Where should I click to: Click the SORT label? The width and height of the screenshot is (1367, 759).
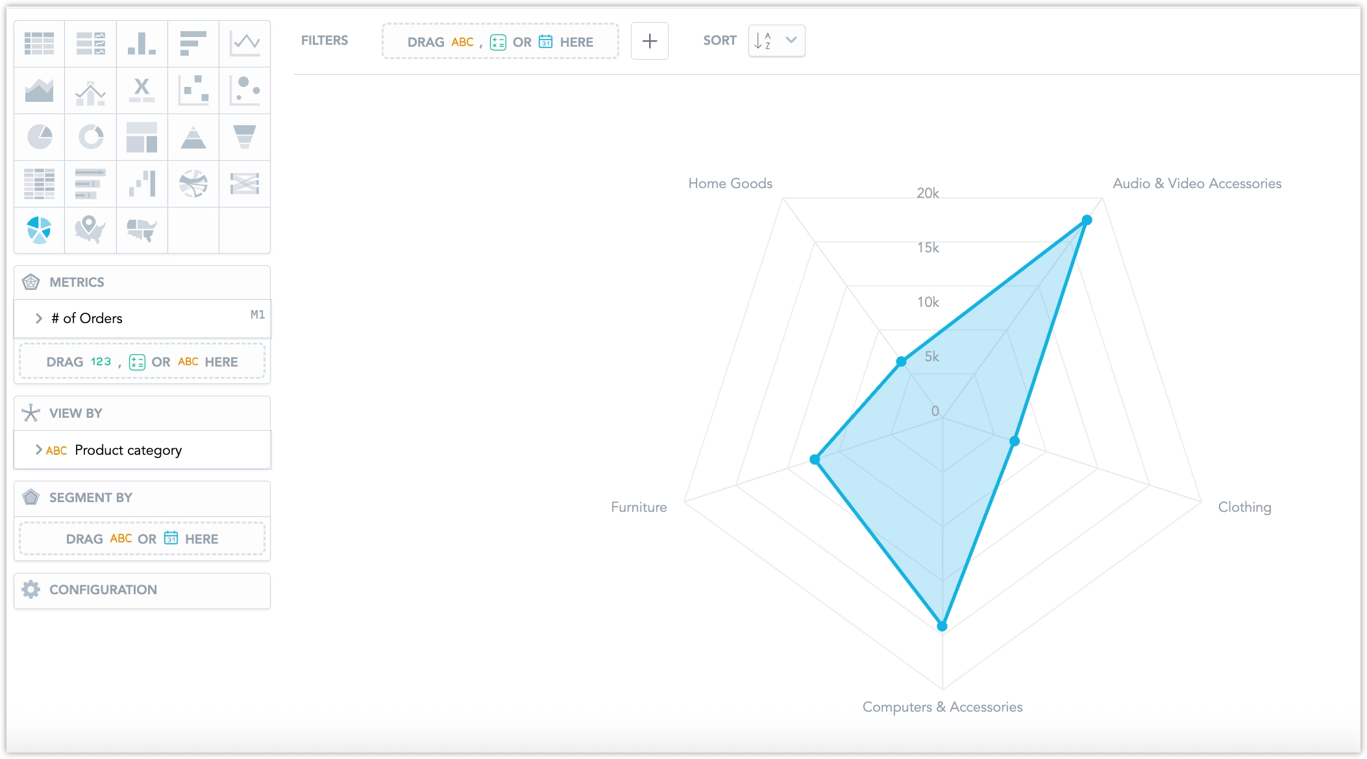(x=720, y=40)
